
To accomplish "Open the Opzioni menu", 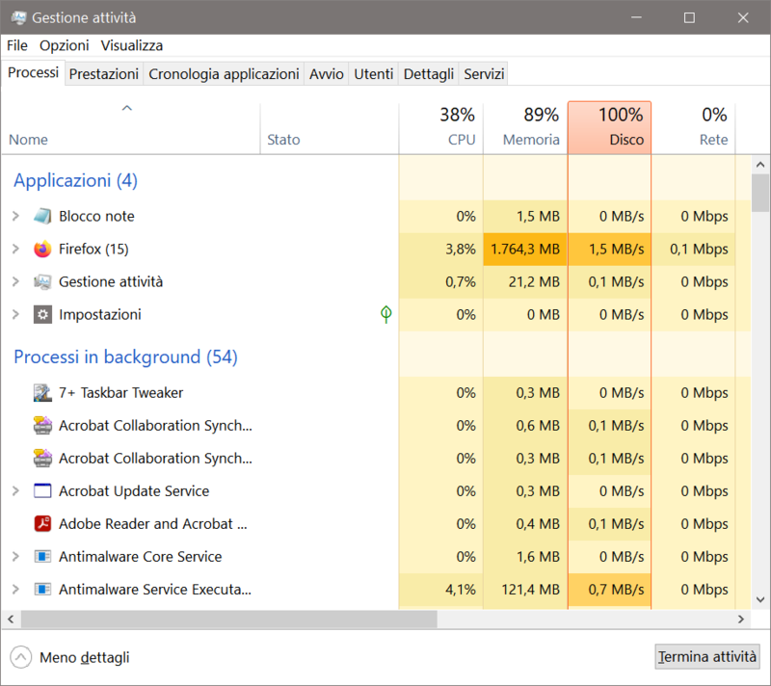I will (x=64, y=45).
